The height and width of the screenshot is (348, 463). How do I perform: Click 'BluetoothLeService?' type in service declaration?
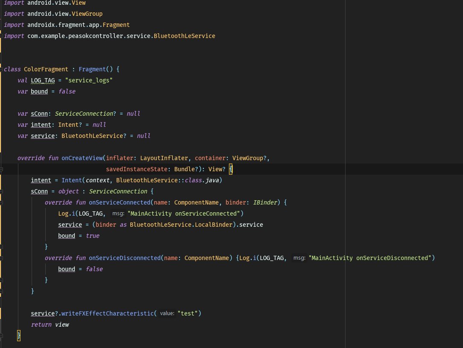point(94,136)
